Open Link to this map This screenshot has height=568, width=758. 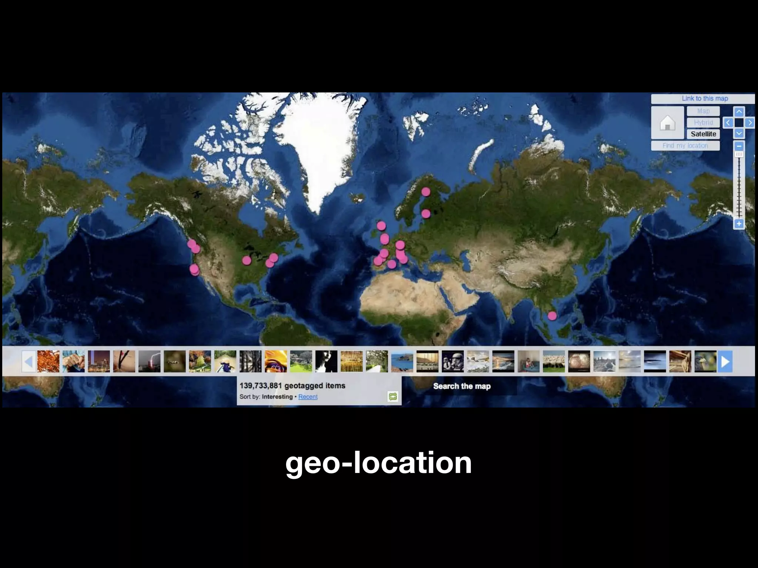point(704,98)
